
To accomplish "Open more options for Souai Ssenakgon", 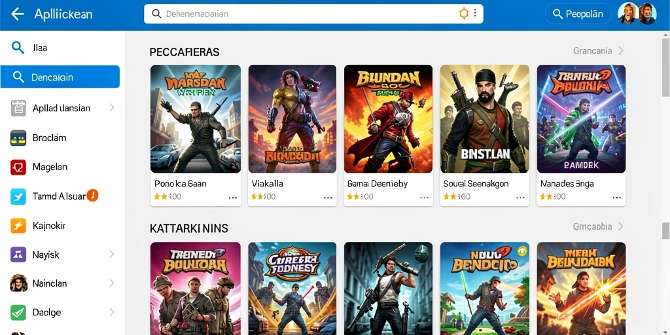I will 520,198.
